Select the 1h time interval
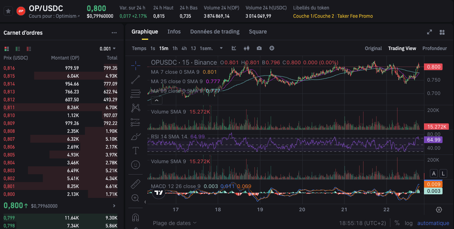Screen dimensions: 454x229 [x=175, y=48]
